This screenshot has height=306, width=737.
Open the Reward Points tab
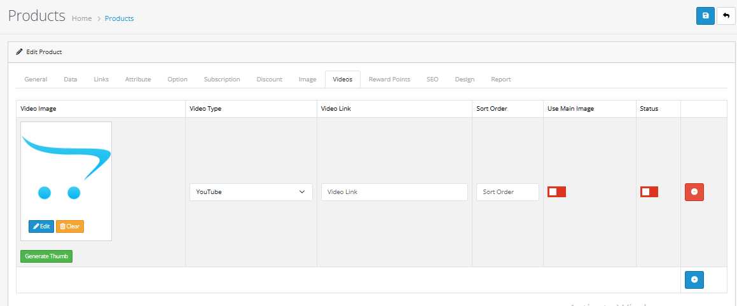pos(389,80)
